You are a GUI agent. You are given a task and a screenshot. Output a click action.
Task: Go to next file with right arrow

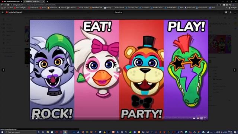tap(235, 70)
